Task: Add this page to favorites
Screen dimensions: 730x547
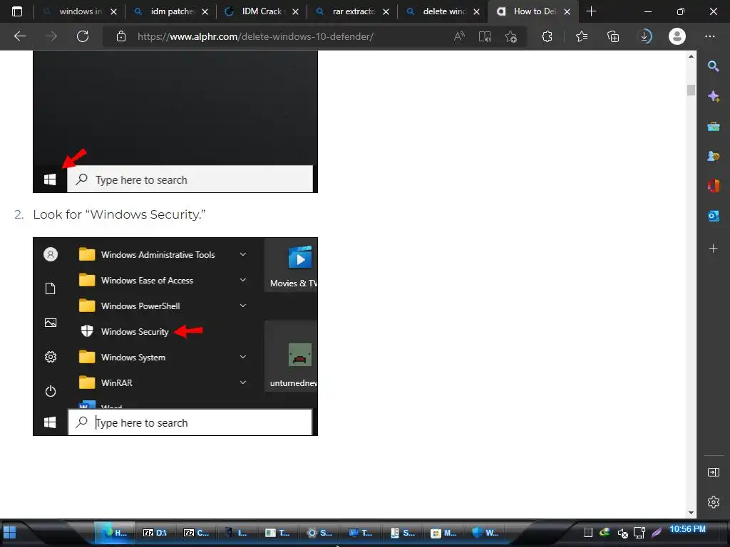Action: (510, 36)
